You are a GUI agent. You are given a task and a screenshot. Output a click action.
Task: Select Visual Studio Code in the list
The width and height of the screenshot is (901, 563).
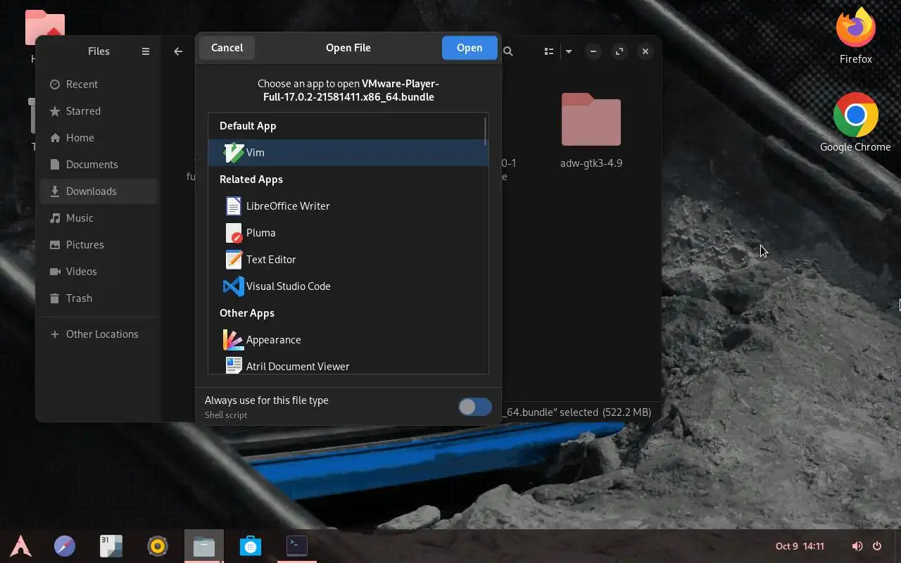348,286
